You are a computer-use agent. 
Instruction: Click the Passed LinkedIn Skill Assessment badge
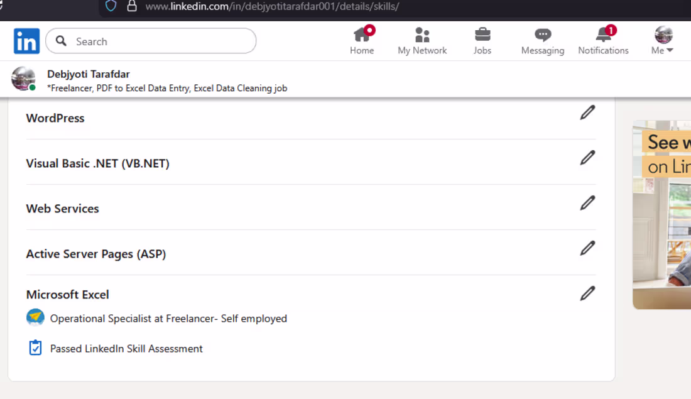35,347
